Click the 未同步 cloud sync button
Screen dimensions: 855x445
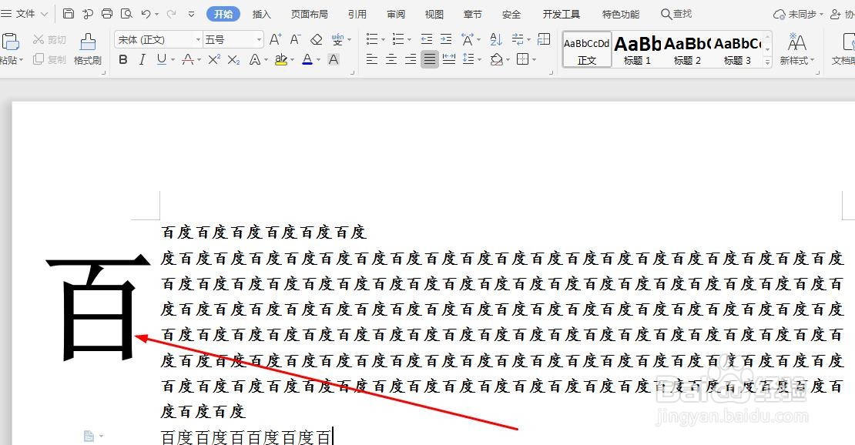798,14
